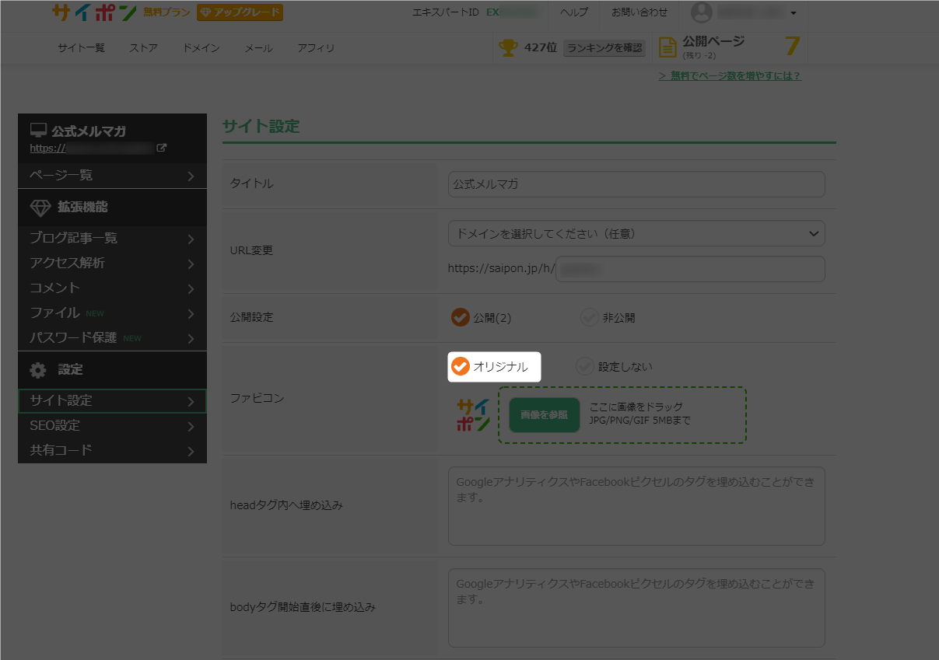
Task: Click chevron on ブログ記事一覧 row
Action: click(191, 239)
